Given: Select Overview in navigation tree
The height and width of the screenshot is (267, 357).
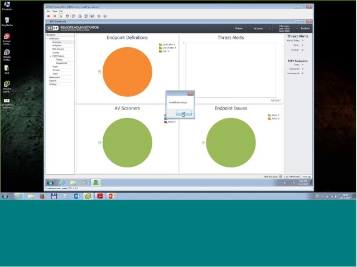Looking at the screenshot, I should 57,42.
